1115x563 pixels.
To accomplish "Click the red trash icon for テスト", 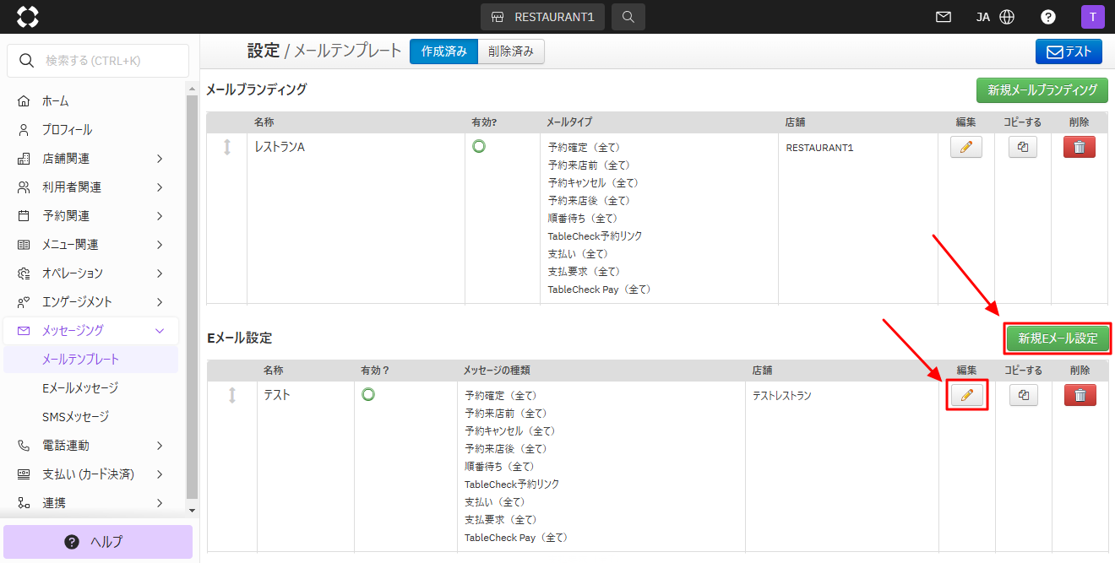I will (x=1079, y=395).
